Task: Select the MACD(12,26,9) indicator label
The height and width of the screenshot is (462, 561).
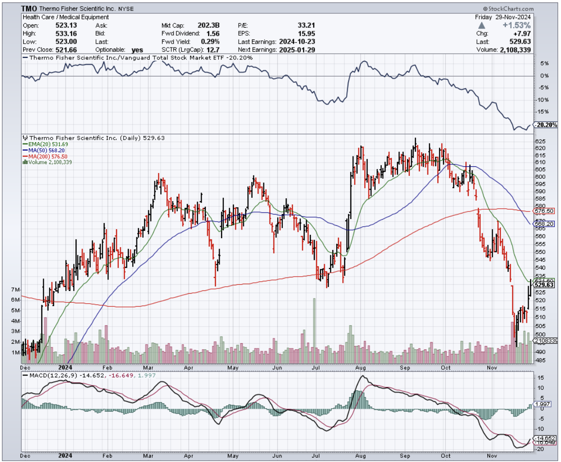Action: pos(45,375)
